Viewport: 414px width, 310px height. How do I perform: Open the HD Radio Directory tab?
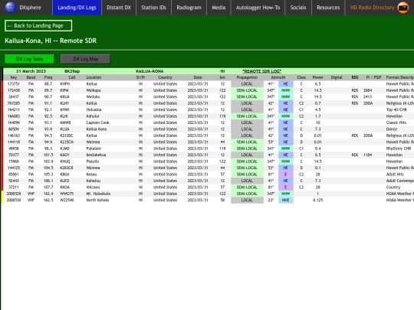[379, 8]
